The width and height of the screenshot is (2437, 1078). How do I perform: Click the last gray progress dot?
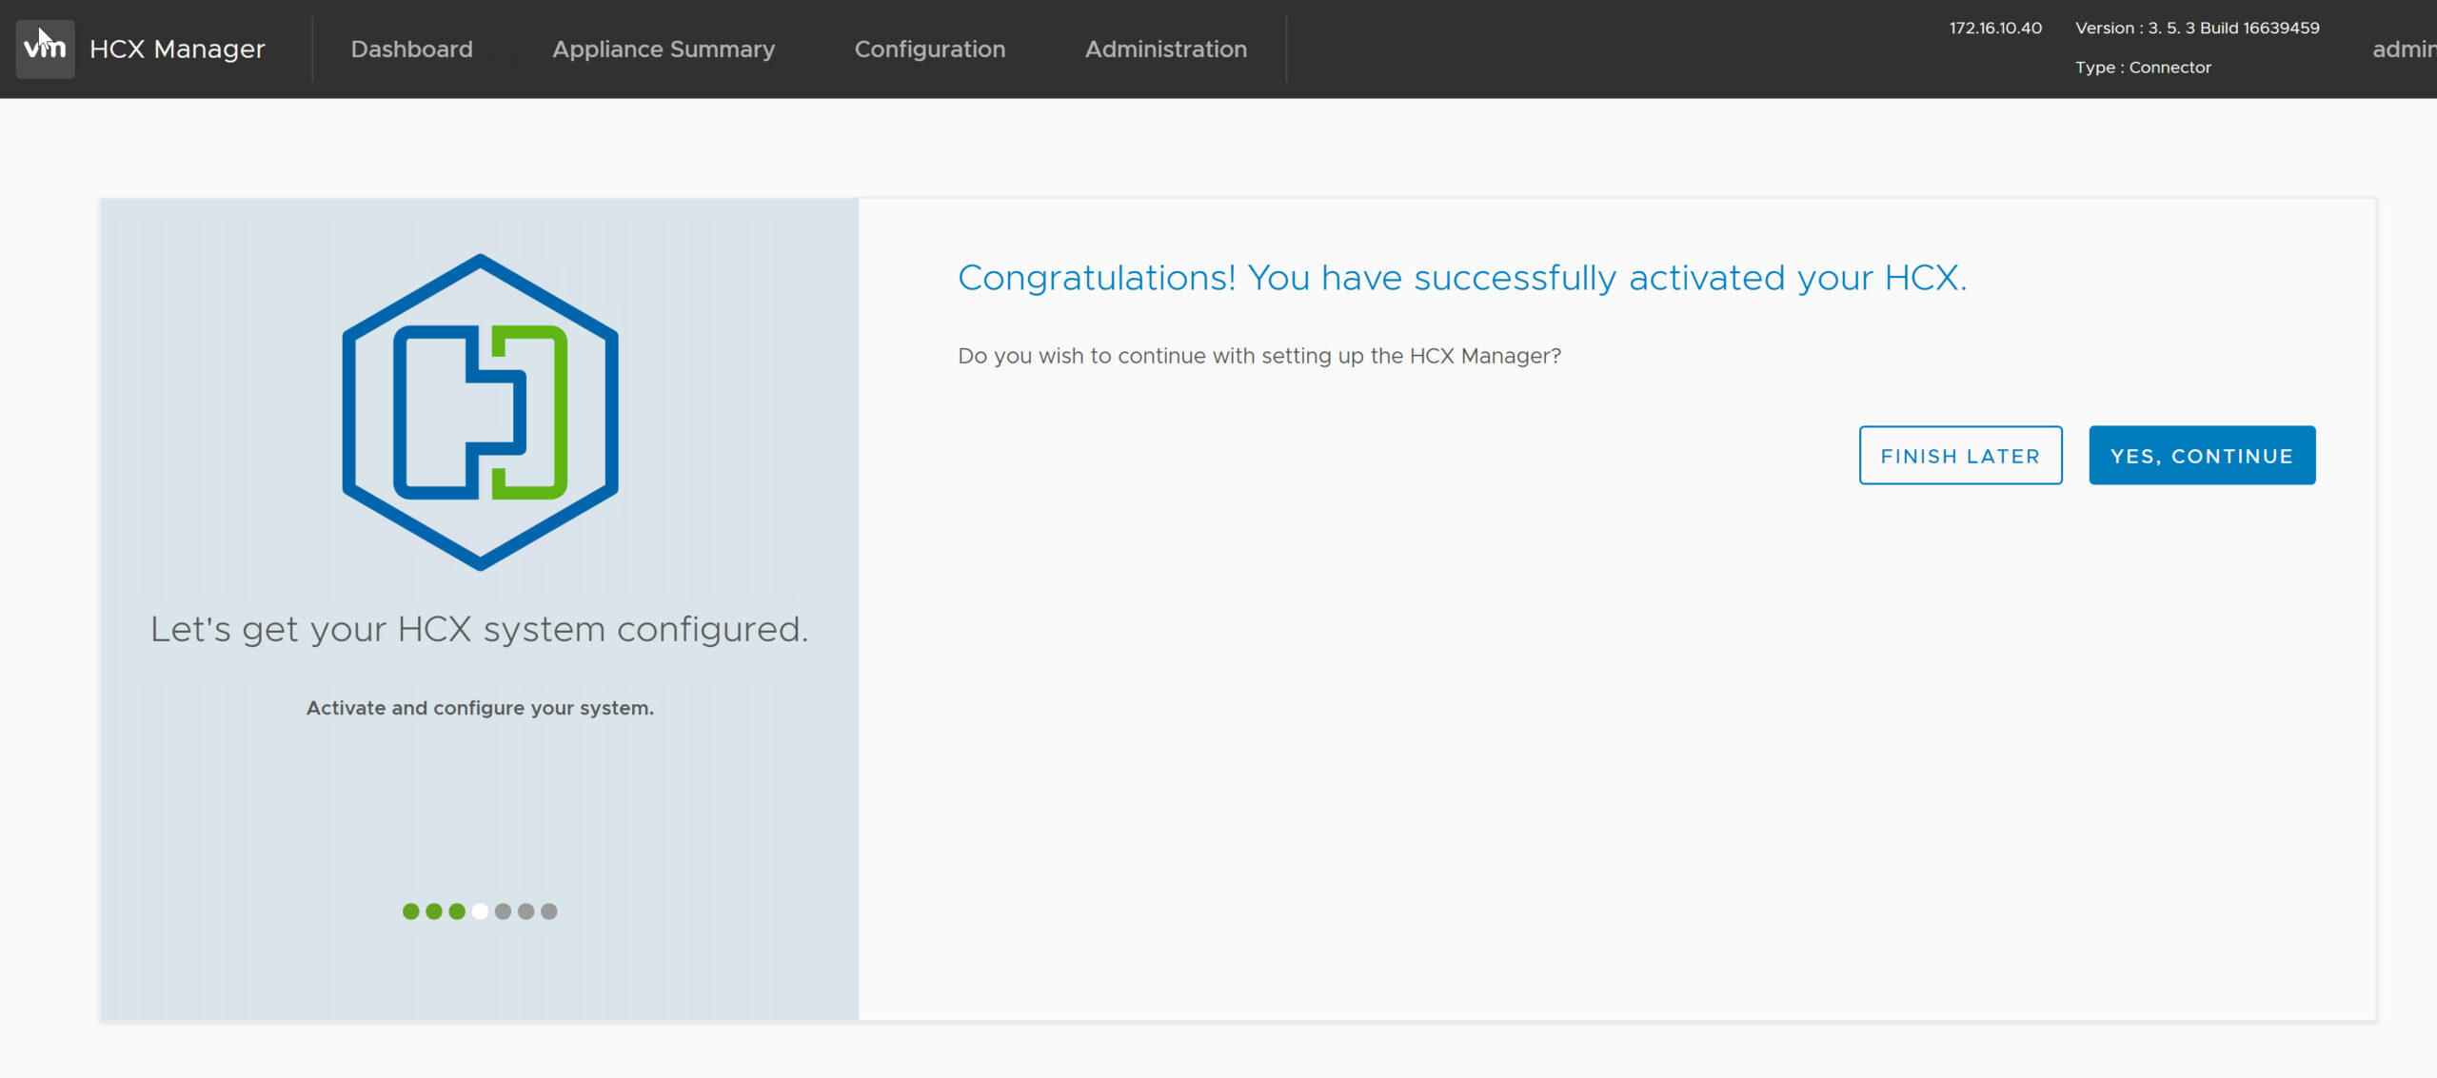click(x=549, y=911)
